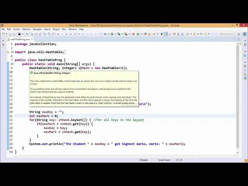Click the vertical scrollbar up arrow
This screenshot has width=248, height=186.
coord(238,43)
